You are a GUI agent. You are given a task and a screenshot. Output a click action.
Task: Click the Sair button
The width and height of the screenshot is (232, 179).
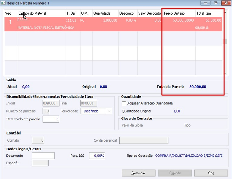click(211, 173)
